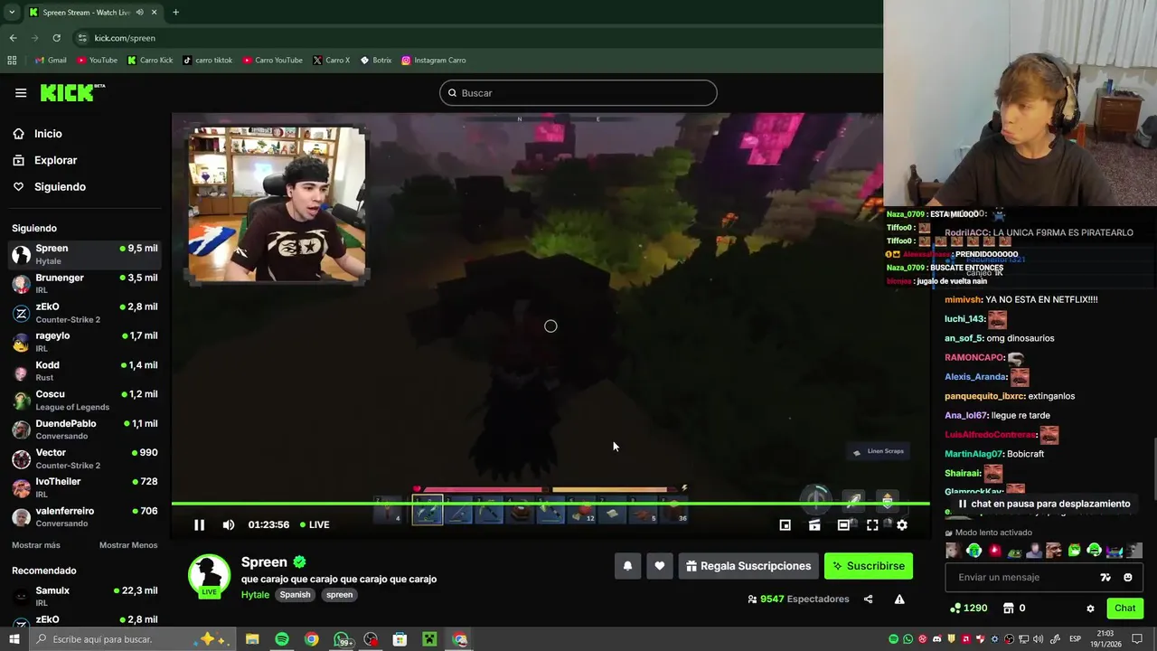Pause the Spreen stream video

[x=199, y=524]
